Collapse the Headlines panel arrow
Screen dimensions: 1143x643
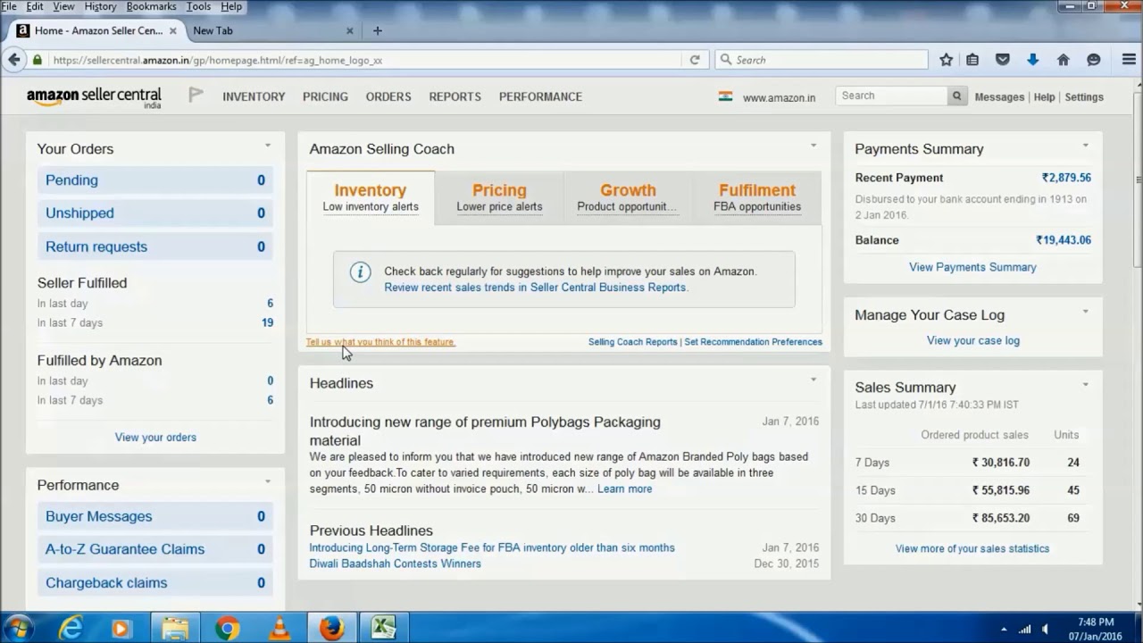tap(813, 379)
